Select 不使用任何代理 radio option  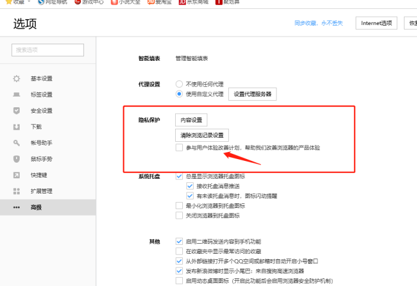pos(179,84)
